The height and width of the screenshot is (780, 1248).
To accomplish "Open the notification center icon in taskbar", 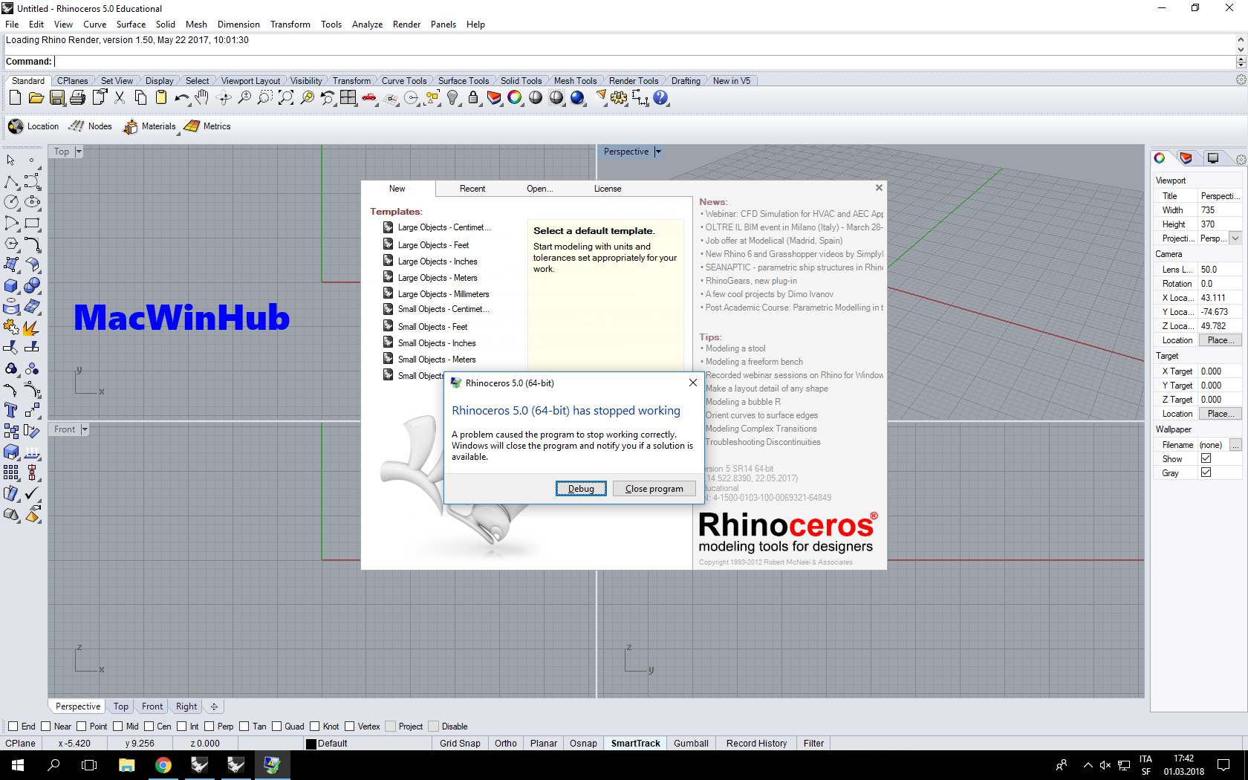I will [1223, 765].
